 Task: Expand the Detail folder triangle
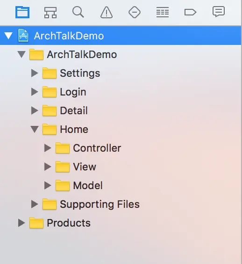35,110
